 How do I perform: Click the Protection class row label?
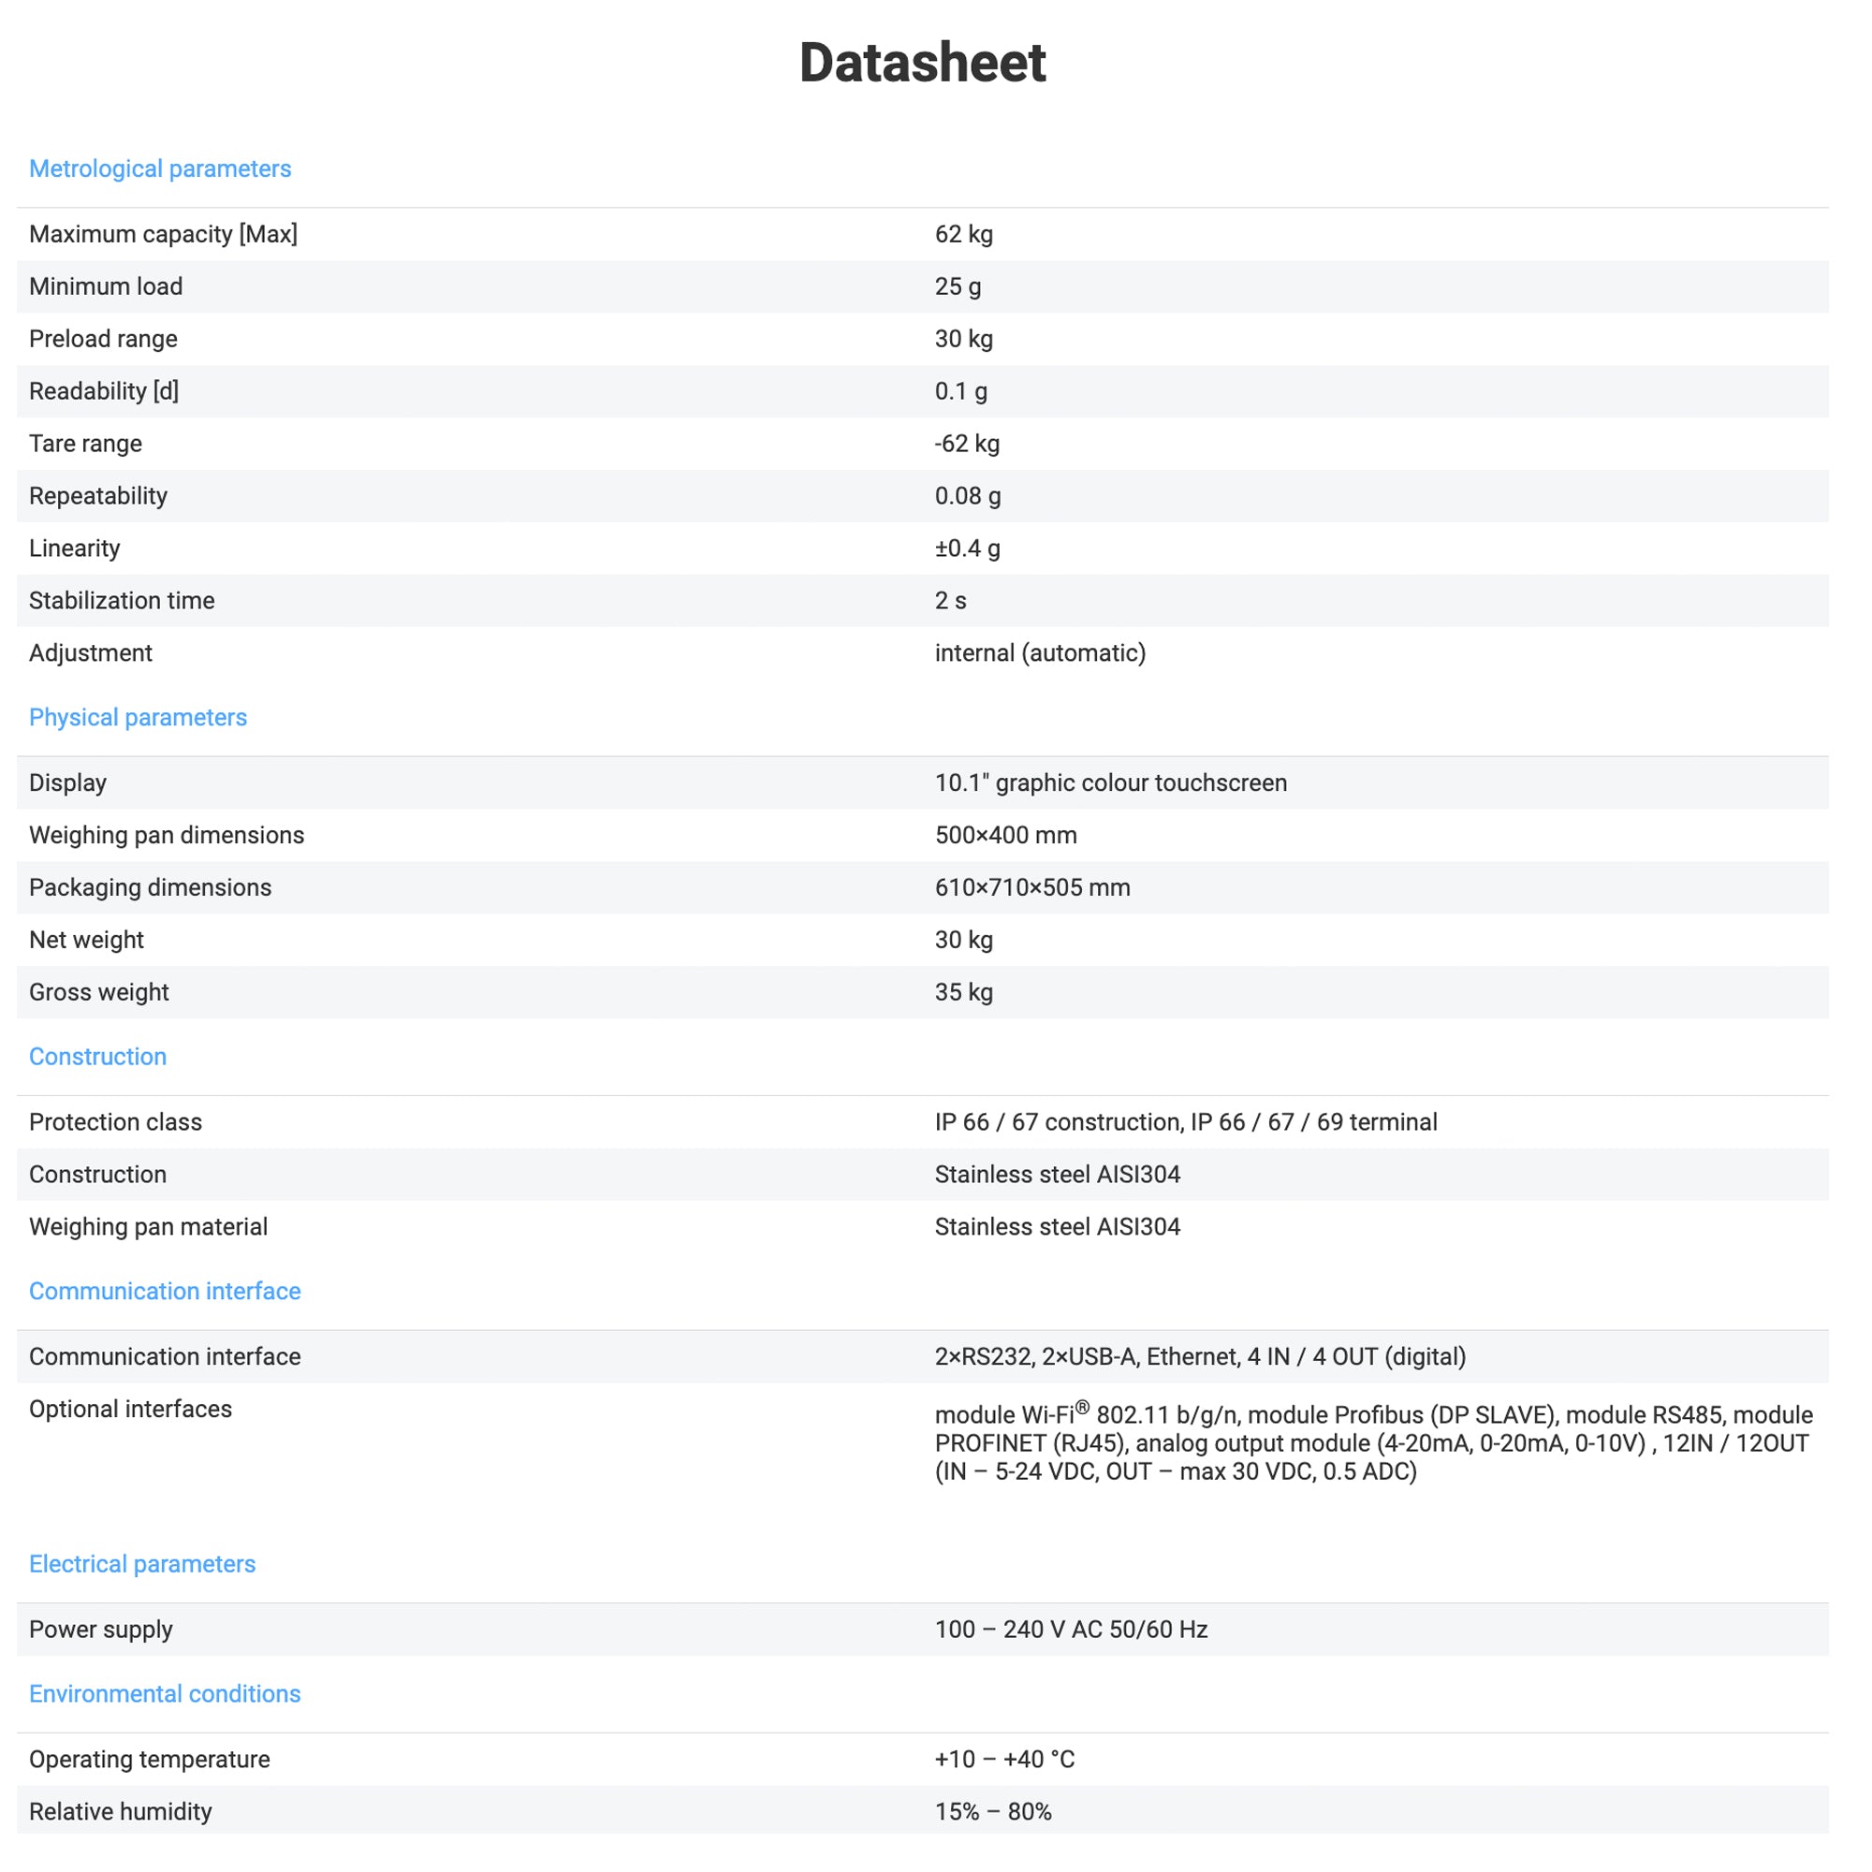pyautogui.click(x=115, y=1122)
